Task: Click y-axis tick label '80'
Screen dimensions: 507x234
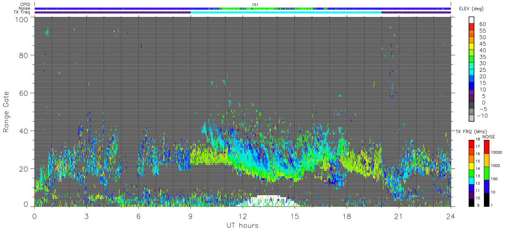Action: point(24,55)
